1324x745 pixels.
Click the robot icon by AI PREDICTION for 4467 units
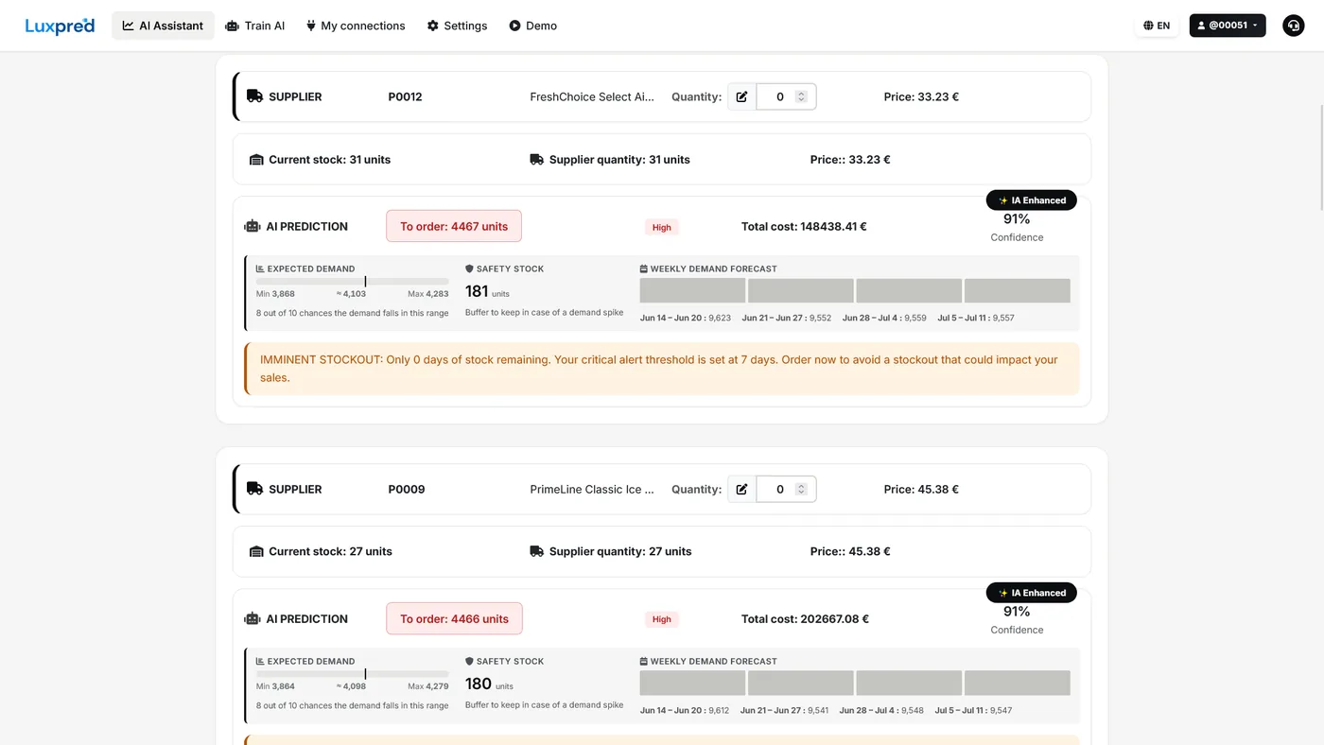pyautogui.click(x=253, y=227)
